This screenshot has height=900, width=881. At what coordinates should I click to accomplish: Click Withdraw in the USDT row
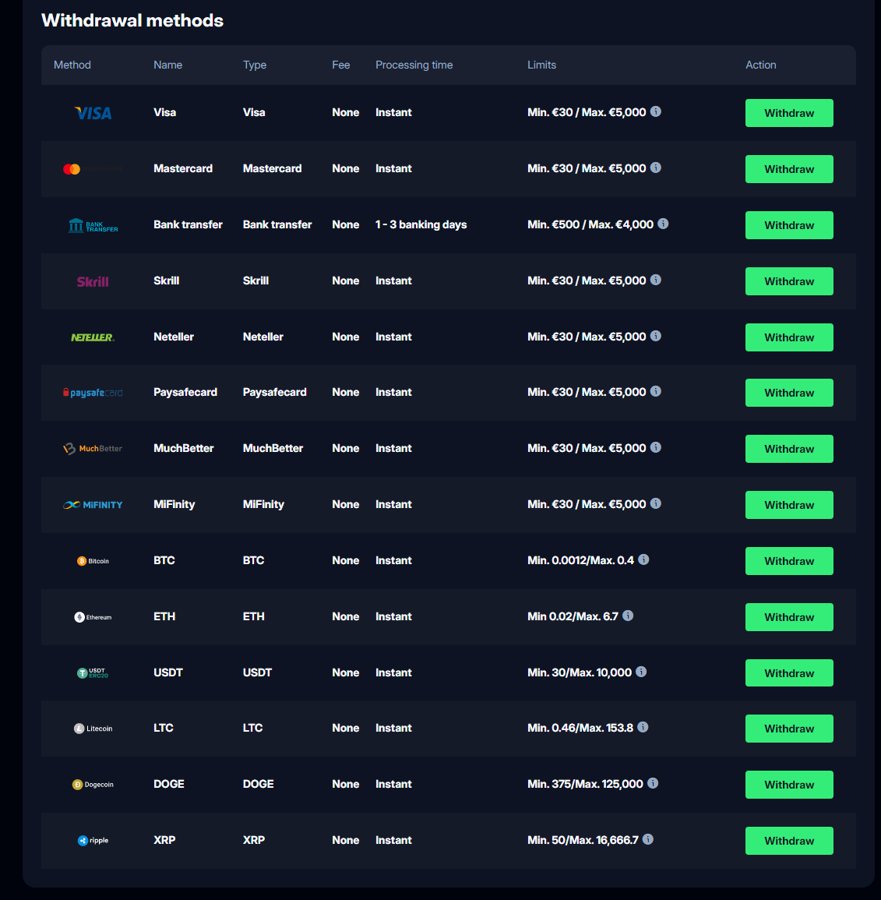coord(788,673)
